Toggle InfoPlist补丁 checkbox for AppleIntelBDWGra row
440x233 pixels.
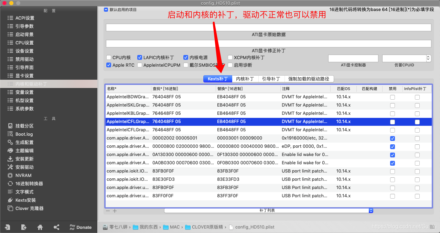point(417,97)
